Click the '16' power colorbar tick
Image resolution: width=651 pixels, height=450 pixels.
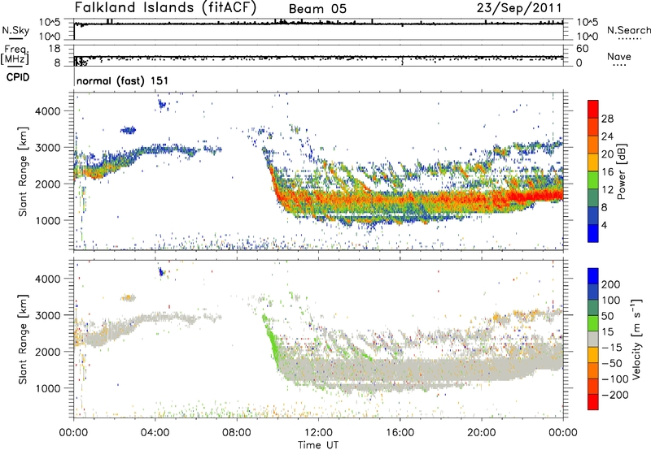click(607, 172)
